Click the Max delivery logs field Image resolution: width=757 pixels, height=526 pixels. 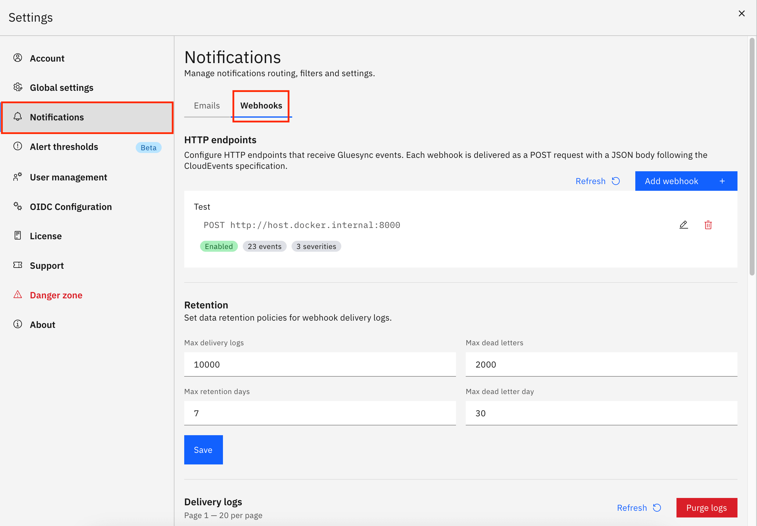pyautogui.click(x=320, y=364)
